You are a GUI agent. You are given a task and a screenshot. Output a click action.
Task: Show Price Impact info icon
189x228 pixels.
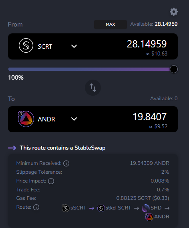pyautogui.click(x=51, y=181)
